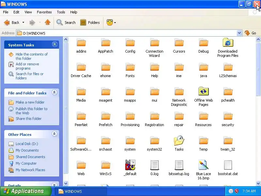Image resolution: width=261 pixels, height=196 pixels.
Task: Click the Back button
Action: (11, 22)
